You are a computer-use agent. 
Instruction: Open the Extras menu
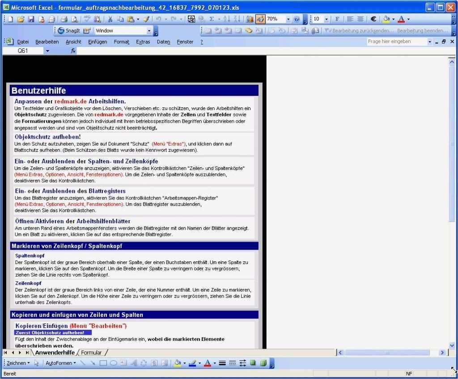(143, 42)
